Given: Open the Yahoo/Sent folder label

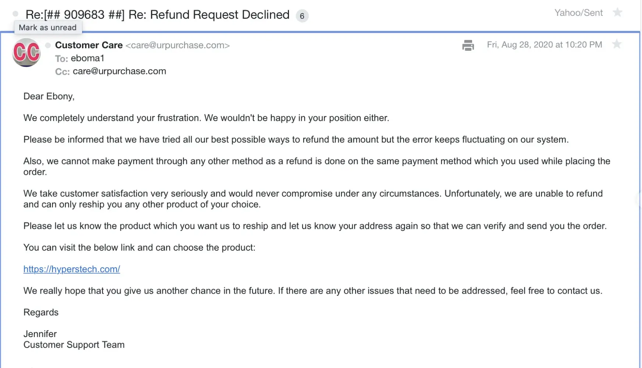Looking at the screenshot, I should [578, 13].
